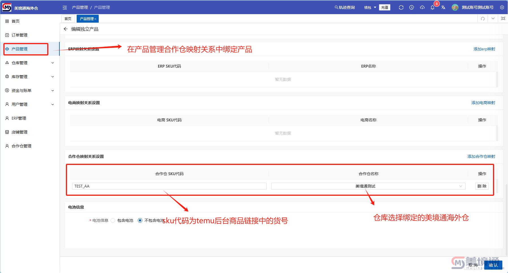
Task: Go back using the left arrow icon
Action: point(66,29)
